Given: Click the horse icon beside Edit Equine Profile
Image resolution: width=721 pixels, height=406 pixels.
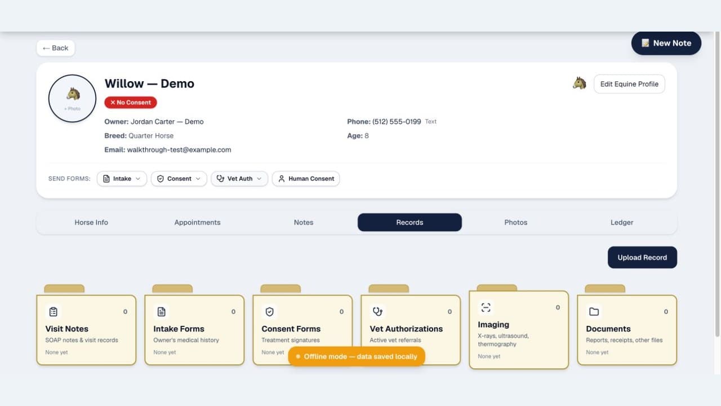Looking at the screenshot, I should [x=580, y=83].
